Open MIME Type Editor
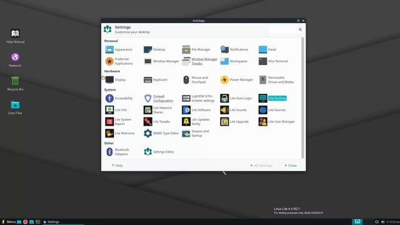400x225 pixels. (x=161, y=133)
